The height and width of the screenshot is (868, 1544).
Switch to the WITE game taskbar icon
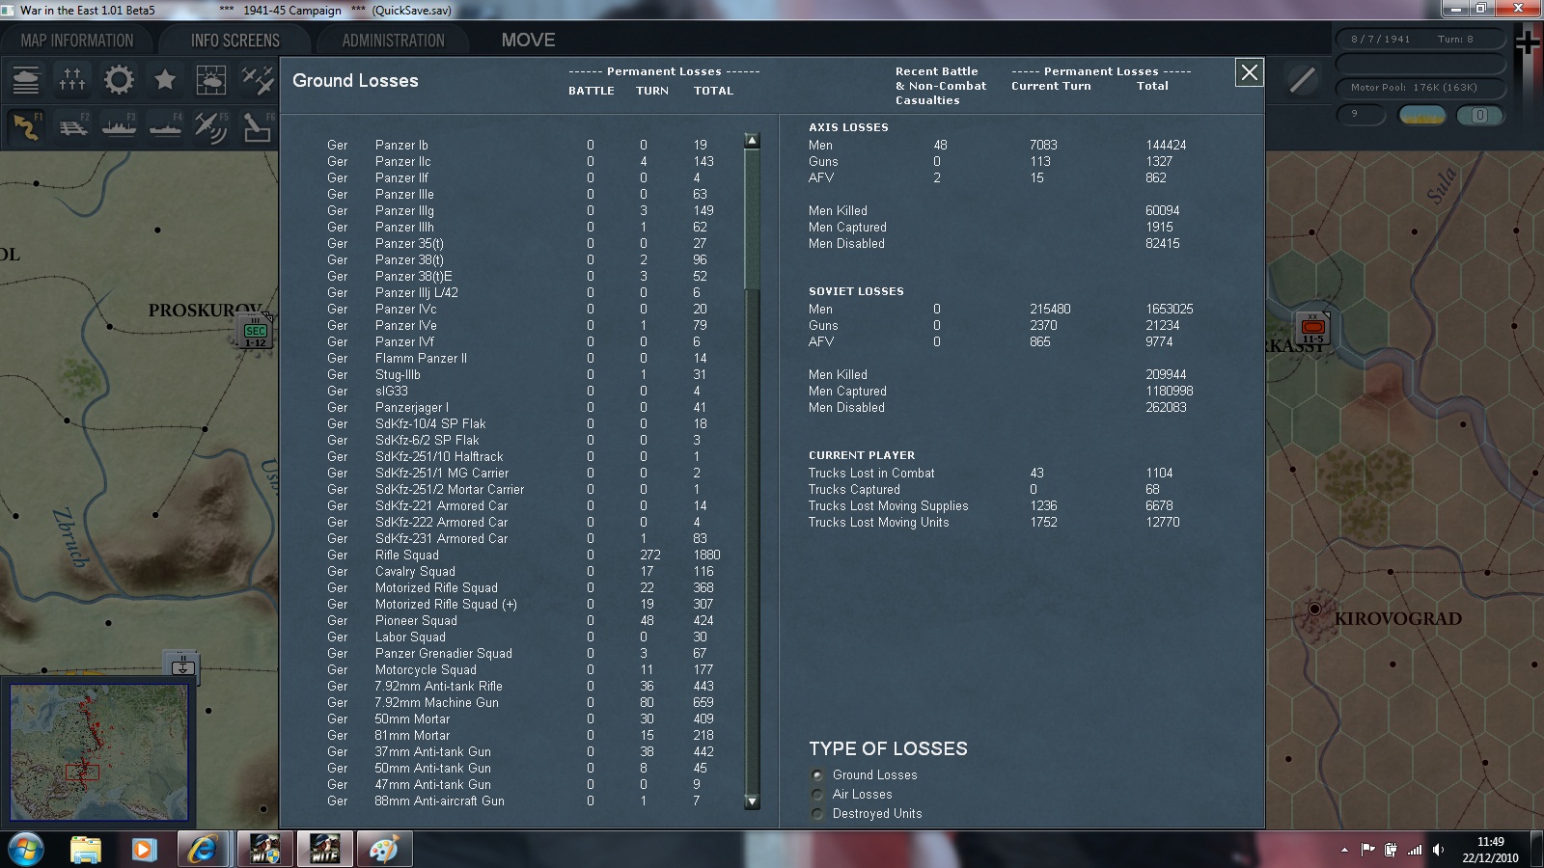(324, 850)
